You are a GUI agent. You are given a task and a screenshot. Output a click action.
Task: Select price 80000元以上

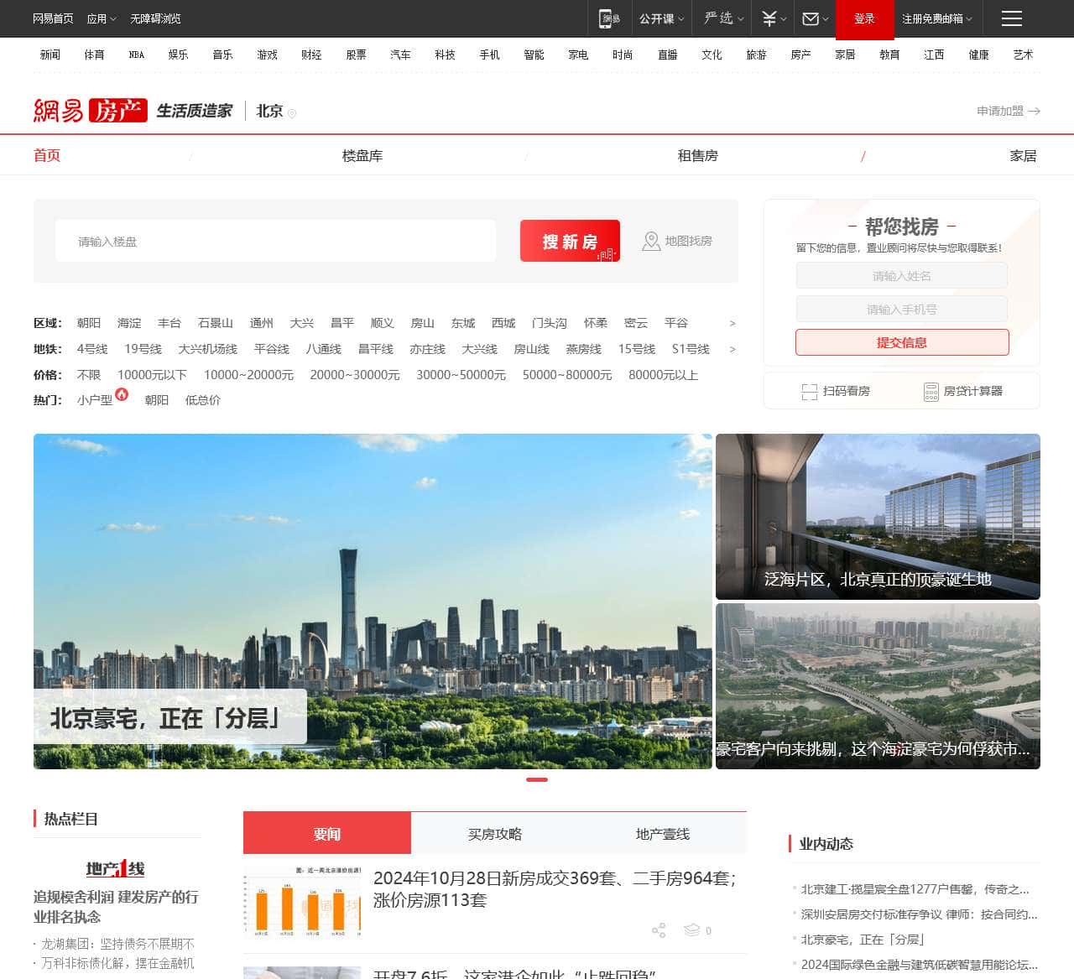(x=663, y=375)
